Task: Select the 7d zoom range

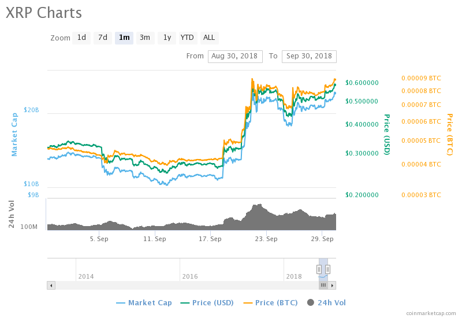Action: 103,38
